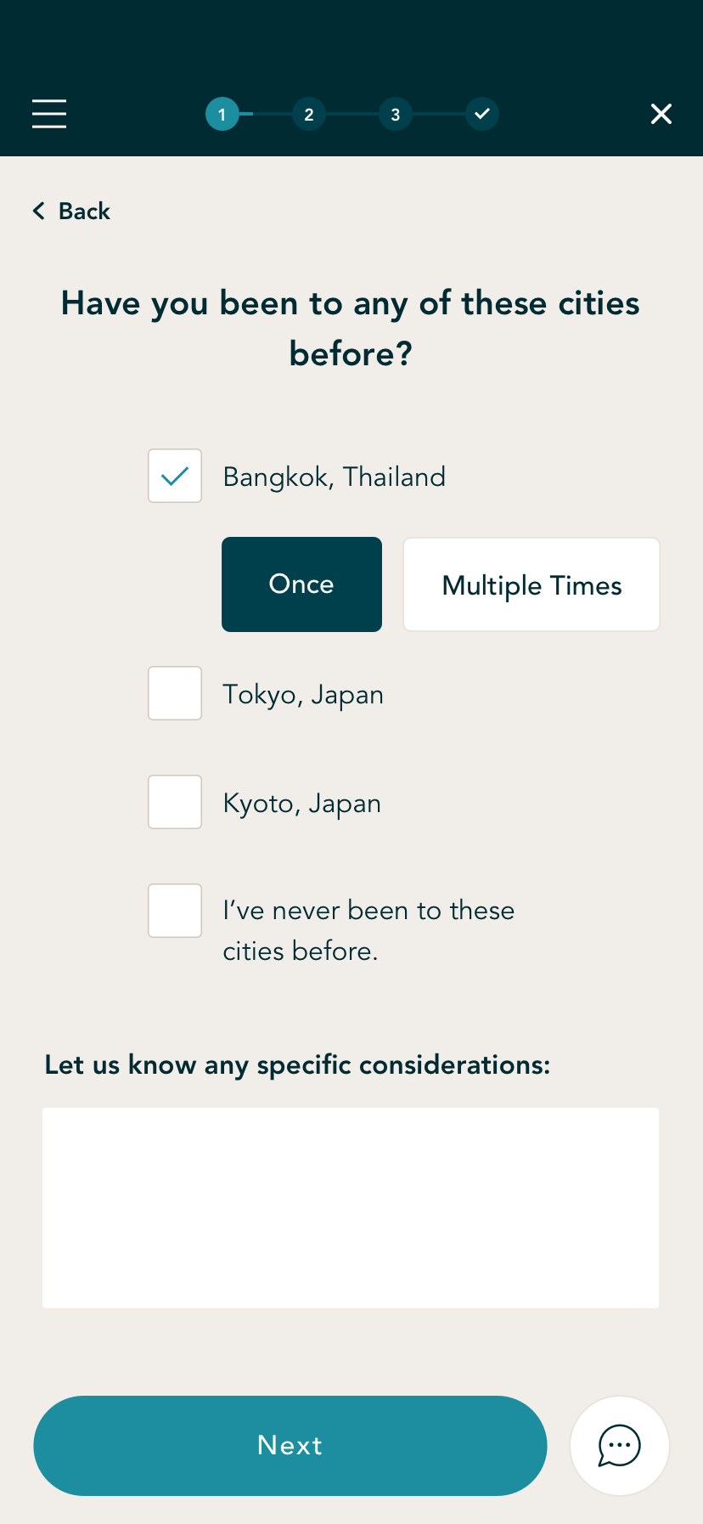The image size is (703, 1524).
Task: Select the Once visit option
Action: 301,584
